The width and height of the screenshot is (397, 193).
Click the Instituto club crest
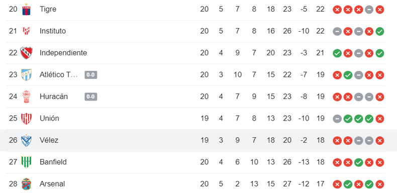point(26,31)
